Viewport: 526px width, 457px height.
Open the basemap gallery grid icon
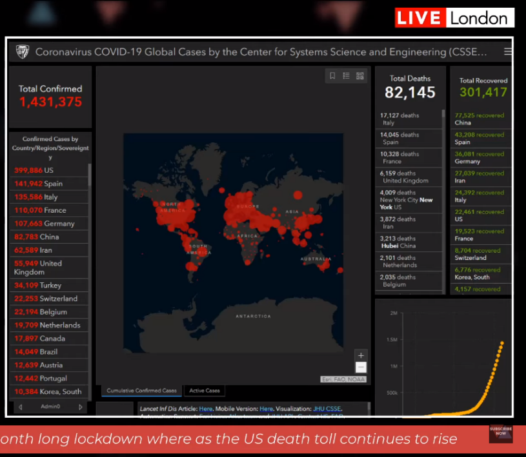(x=360, y=76)
